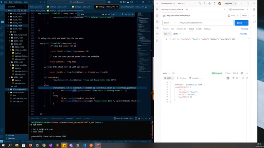Open network globe icon in response bar
This screenshot has height=148, width=264.
tap(242, 73)
